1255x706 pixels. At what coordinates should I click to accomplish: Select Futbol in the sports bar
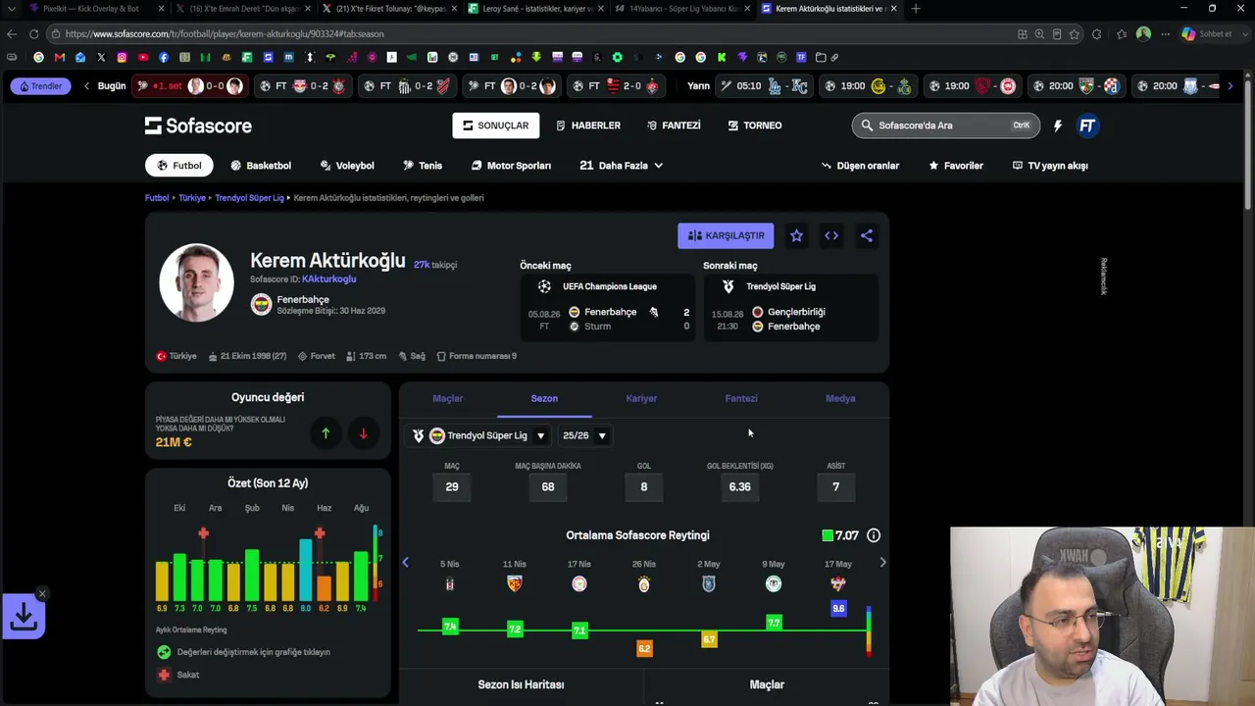click(179, 166)
